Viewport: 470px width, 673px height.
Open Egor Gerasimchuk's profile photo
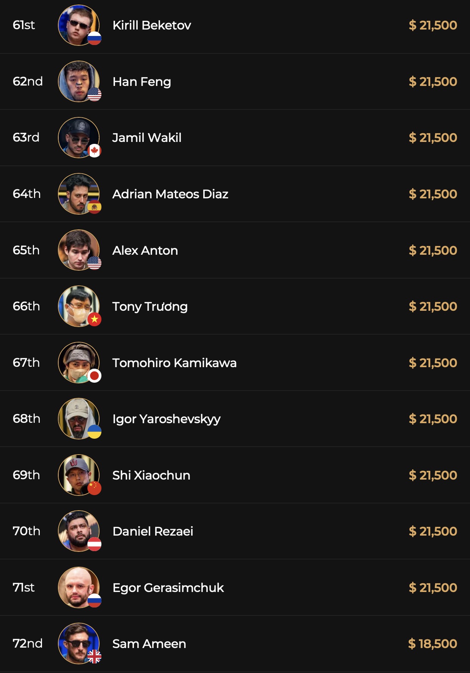78,587
